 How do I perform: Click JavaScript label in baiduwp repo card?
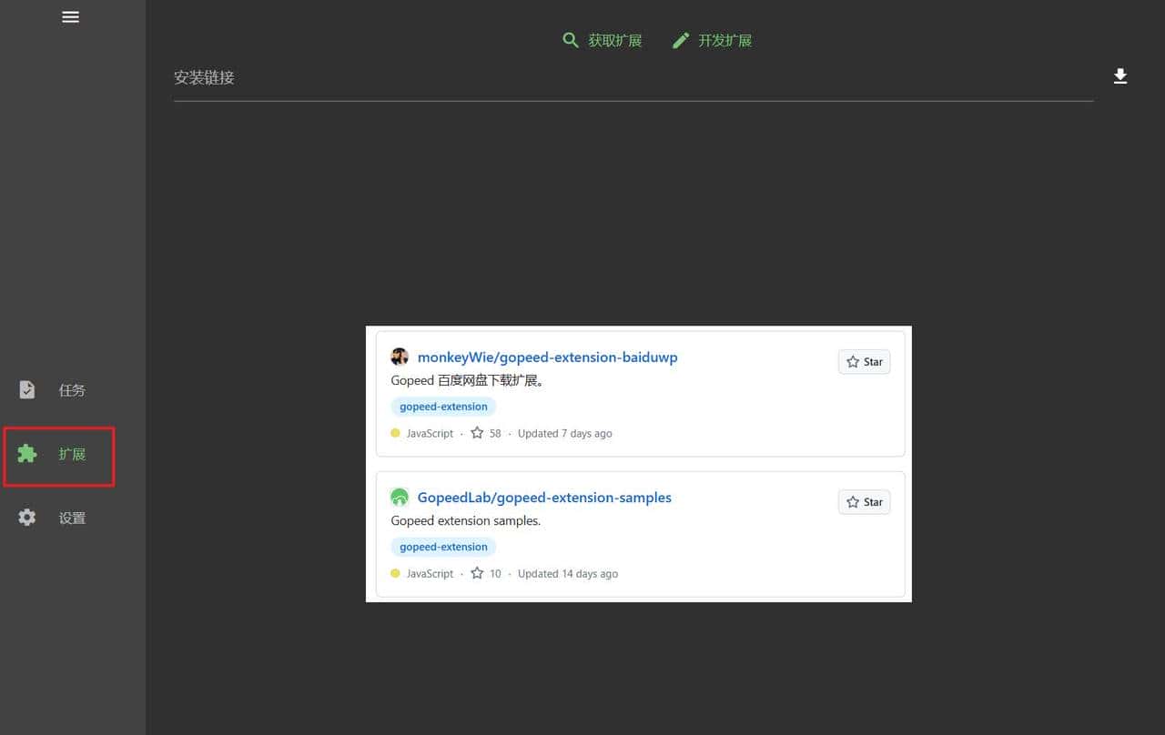click(430, 433)
